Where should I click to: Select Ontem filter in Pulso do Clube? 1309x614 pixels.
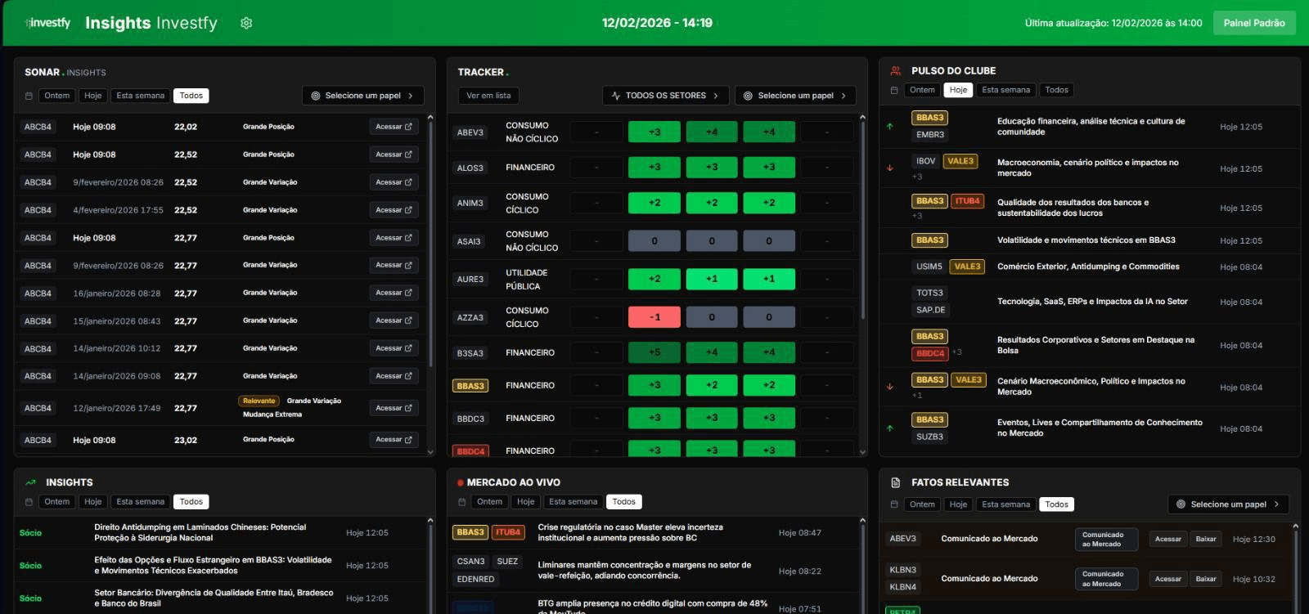(922, 90)
